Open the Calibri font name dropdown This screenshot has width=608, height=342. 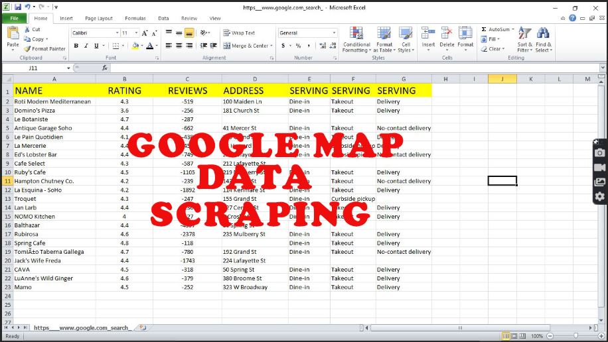point(117,33)
